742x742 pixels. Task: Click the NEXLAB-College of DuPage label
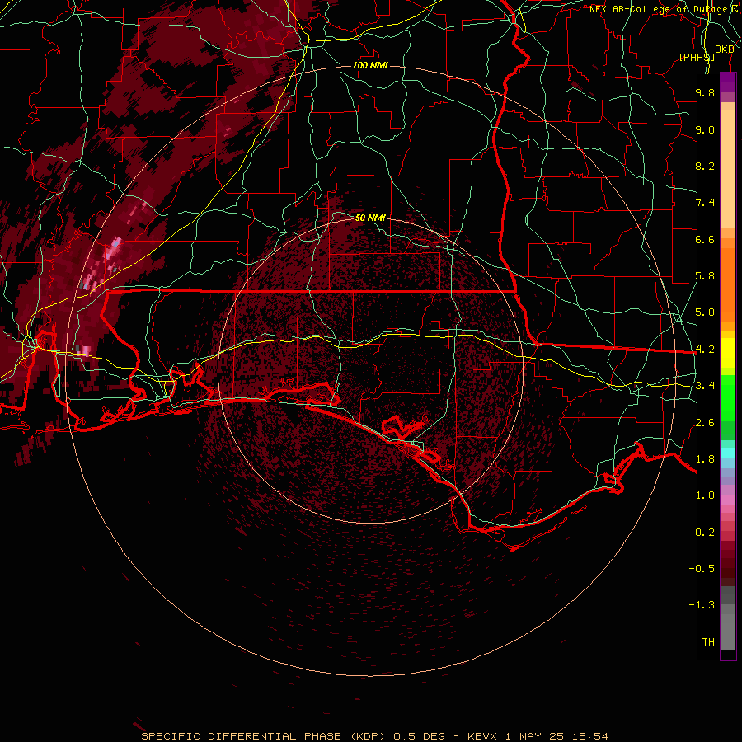click(x=658, y=9)
